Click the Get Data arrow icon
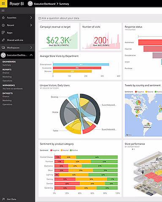This screenshot has height=202, width=162. pyautogui.click(x=3, y=199)
